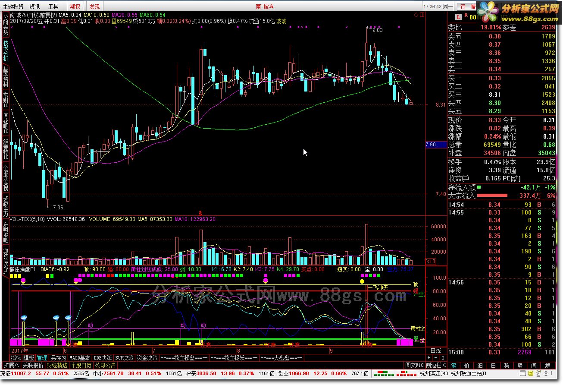
Task: Click the 0 button beside zoom controls
Action: point(442,358)
